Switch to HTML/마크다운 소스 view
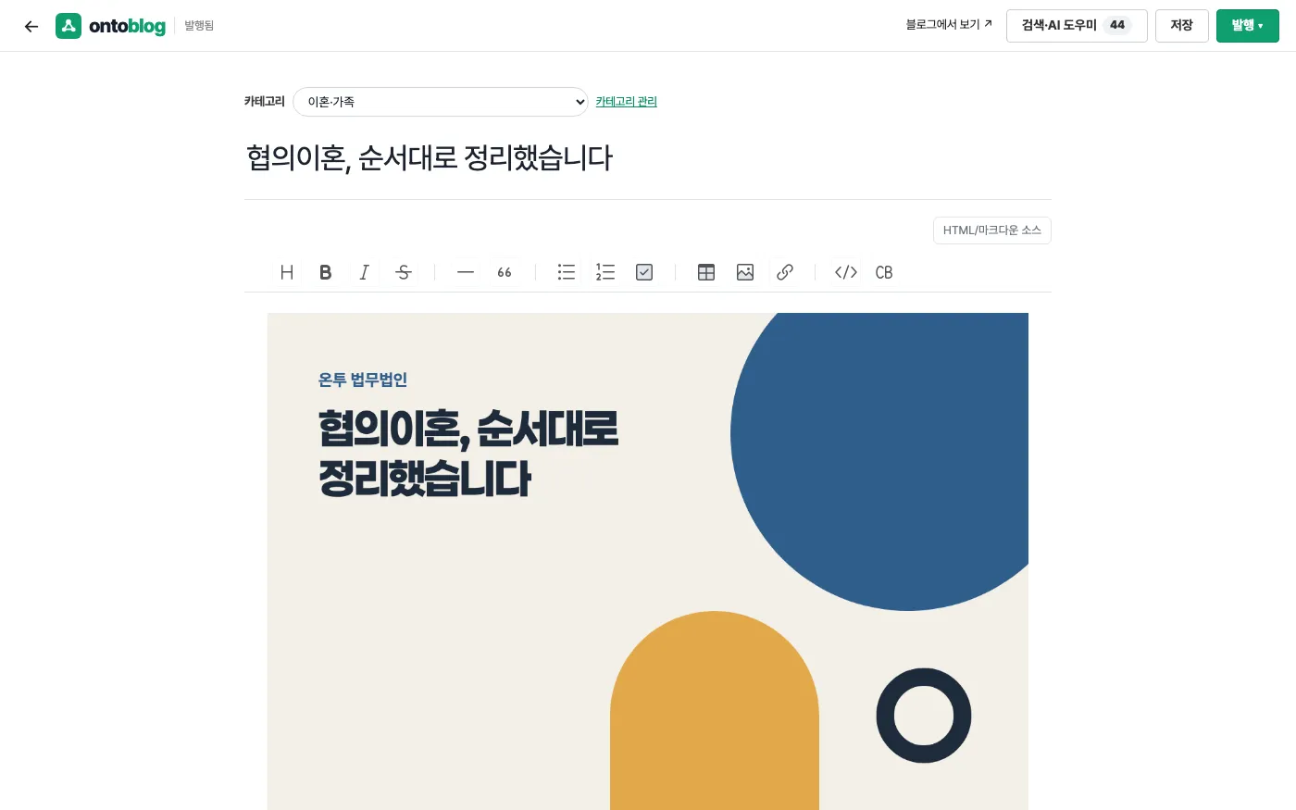 [x=992, y=231]
